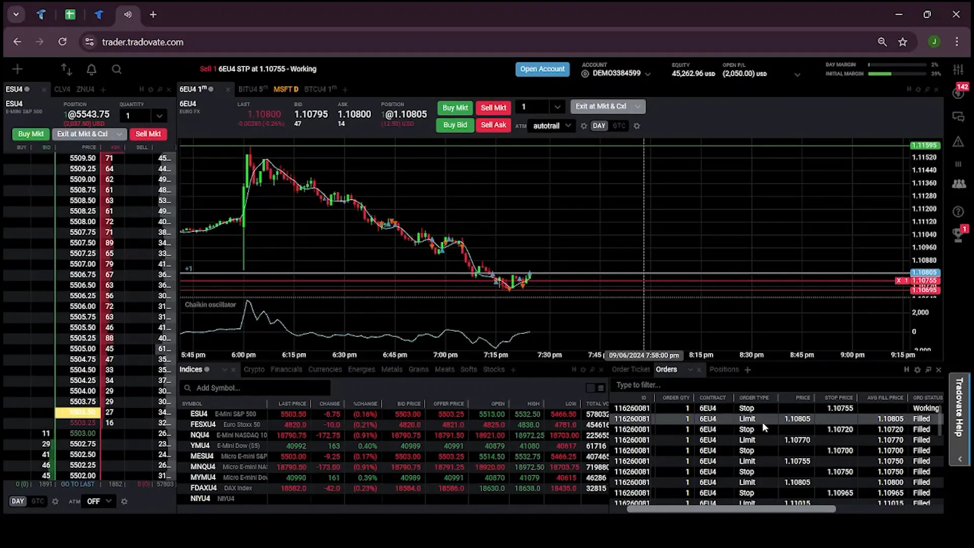Click the Day Margin progress bar

click(897, 65)
